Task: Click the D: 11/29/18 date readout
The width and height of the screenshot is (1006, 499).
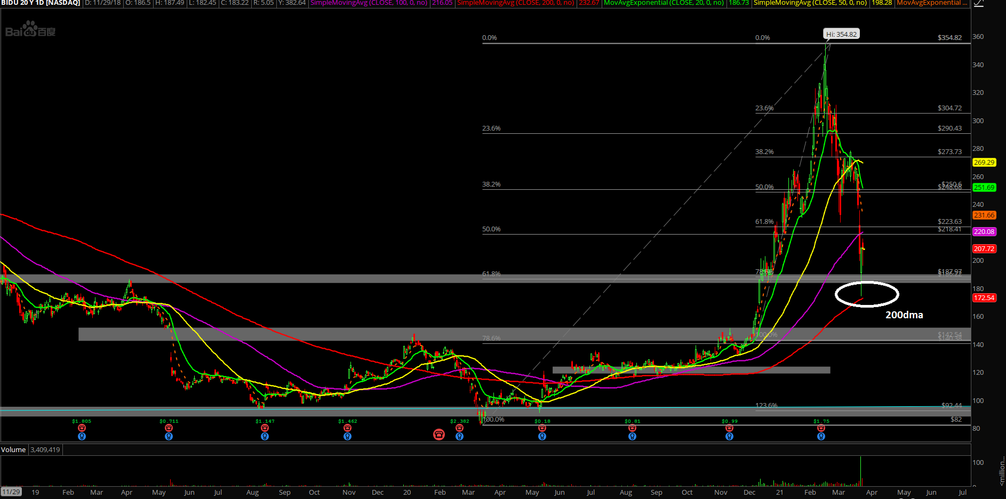Action: (103, 3)
